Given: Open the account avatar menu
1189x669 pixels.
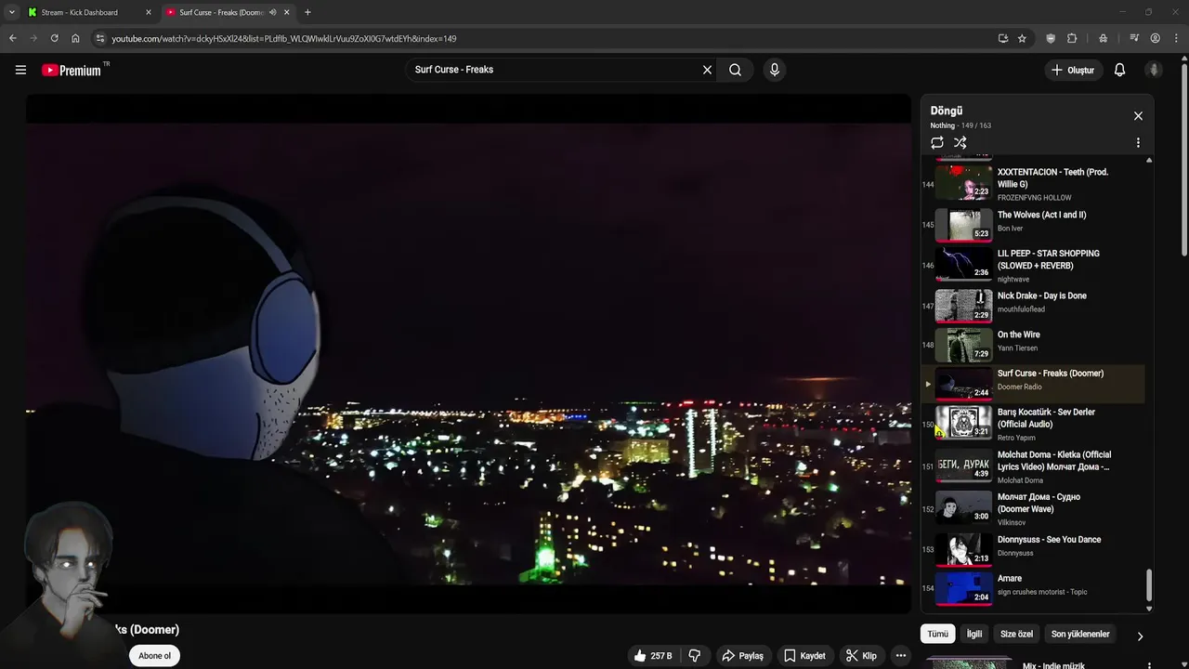Looking at the screenshot, I should point(1154,70).
